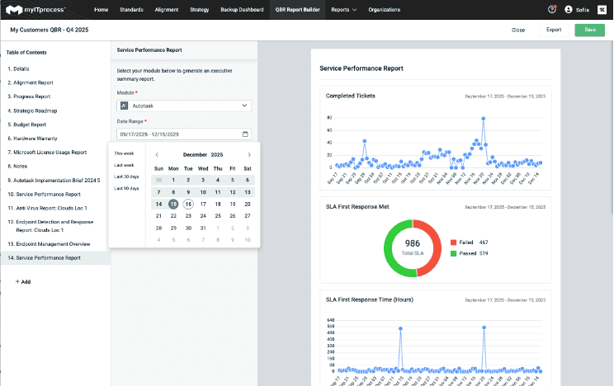Select December 16 in the calendar
This screenshot has width=614, height=386.
(188, 204)
